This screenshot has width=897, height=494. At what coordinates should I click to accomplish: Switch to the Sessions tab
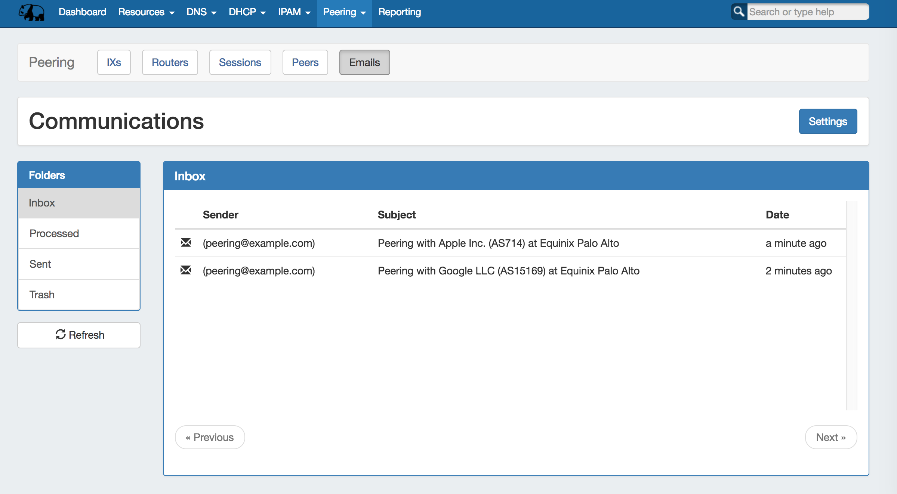click(240, 62)
